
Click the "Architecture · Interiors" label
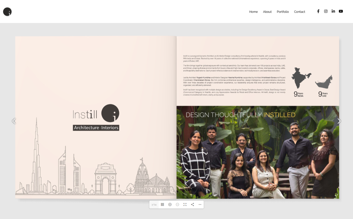point(96,128)
